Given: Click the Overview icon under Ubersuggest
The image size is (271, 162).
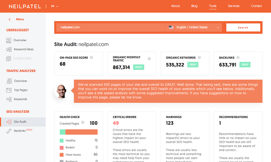Looking at the screenshot, I should point(9,40).
